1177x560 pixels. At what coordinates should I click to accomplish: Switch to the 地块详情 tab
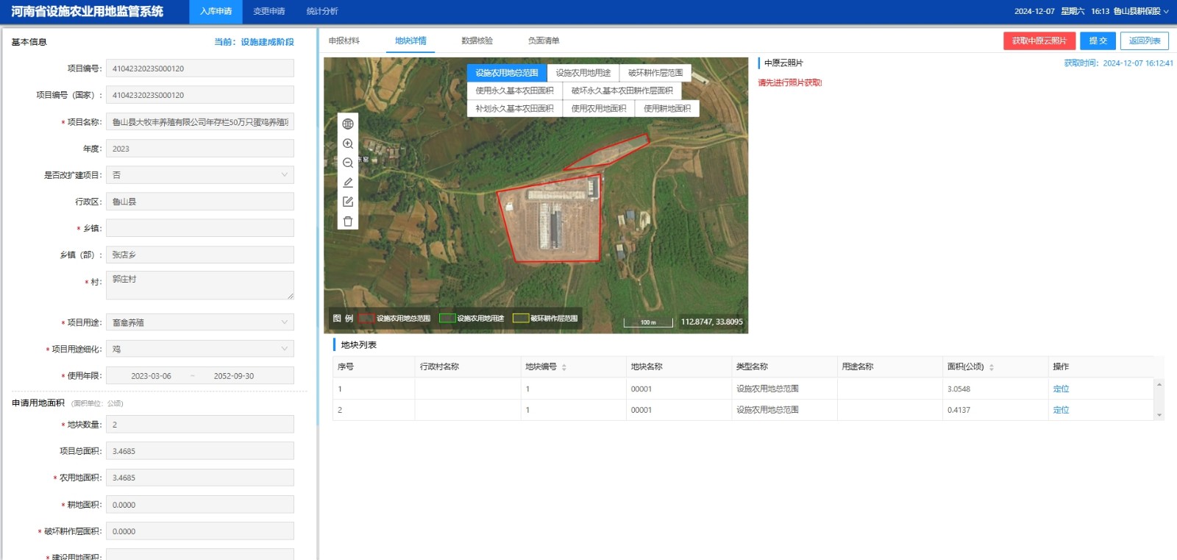(410, 40)
